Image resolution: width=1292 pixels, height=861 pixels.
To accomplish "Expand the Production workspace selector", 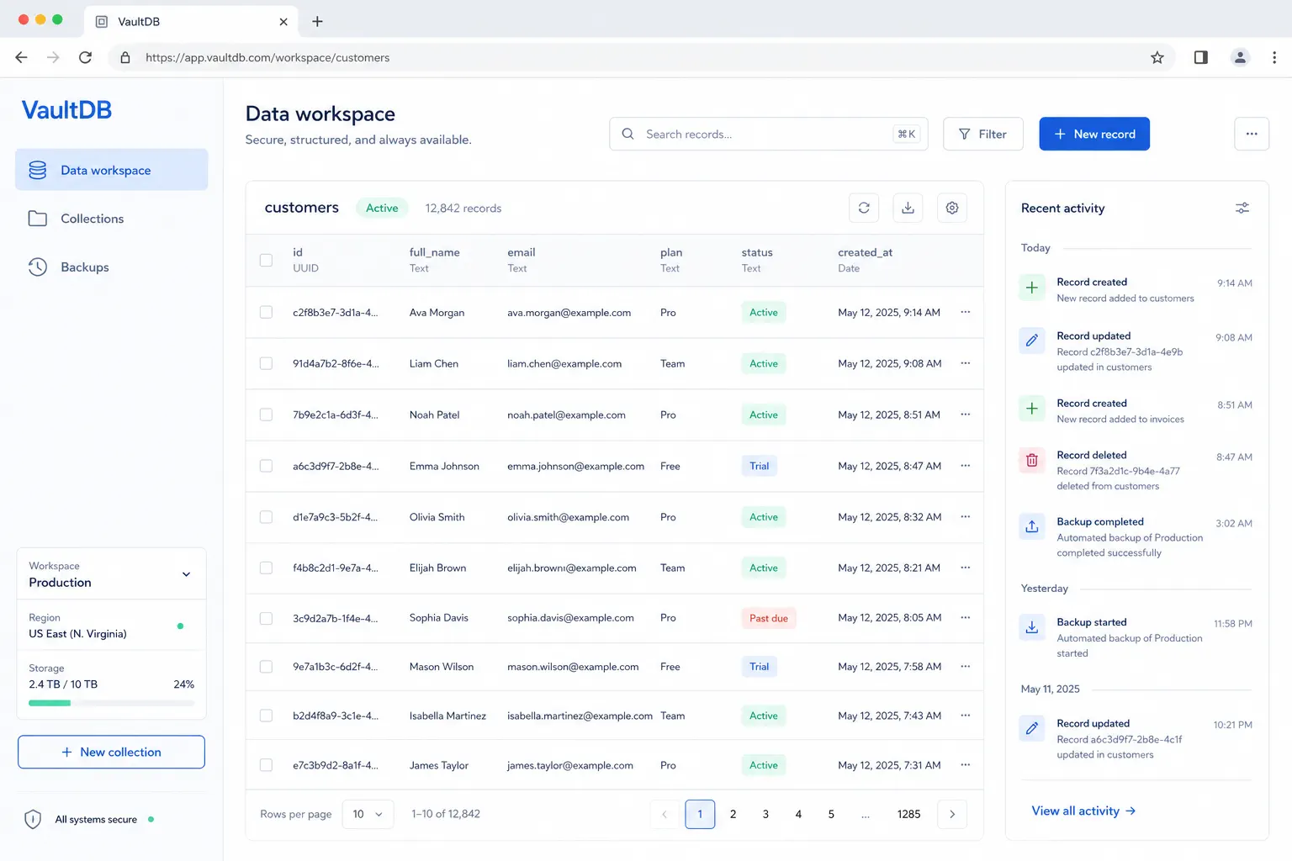I will (x=111, y=574).
